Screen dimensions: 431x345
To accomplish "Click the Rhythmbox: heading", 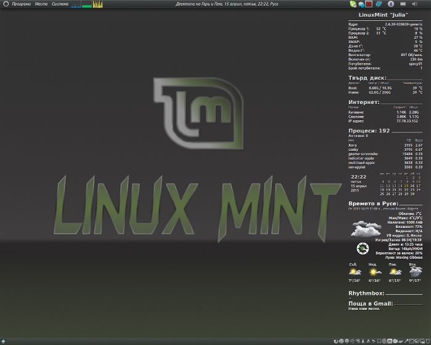I will (x=366, y=293).
